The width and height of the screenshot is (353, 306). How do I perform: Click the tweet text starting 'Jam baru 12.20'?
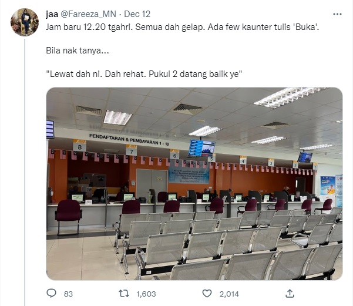[182, 27]
